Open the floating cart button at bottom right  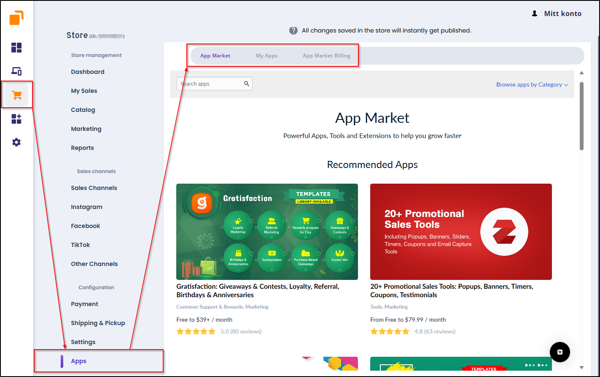tap(560, 352)
